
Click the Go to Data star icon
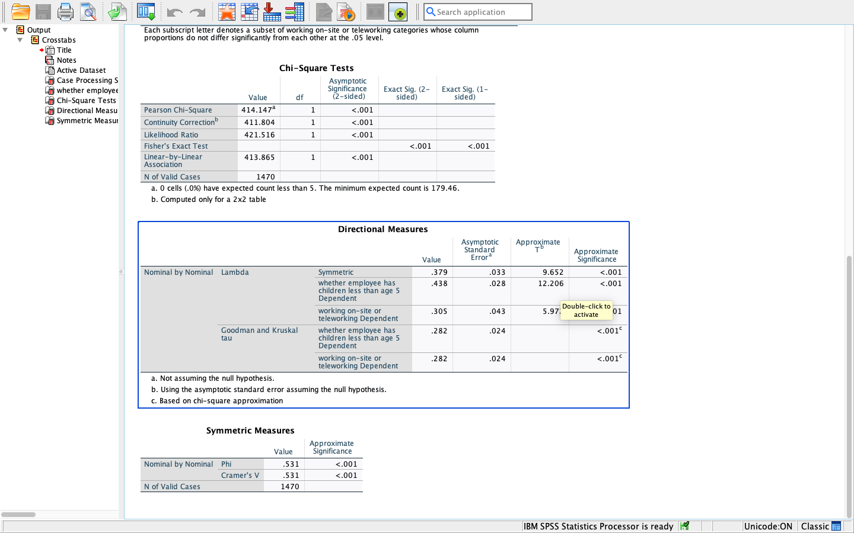[x=227, y=12]
